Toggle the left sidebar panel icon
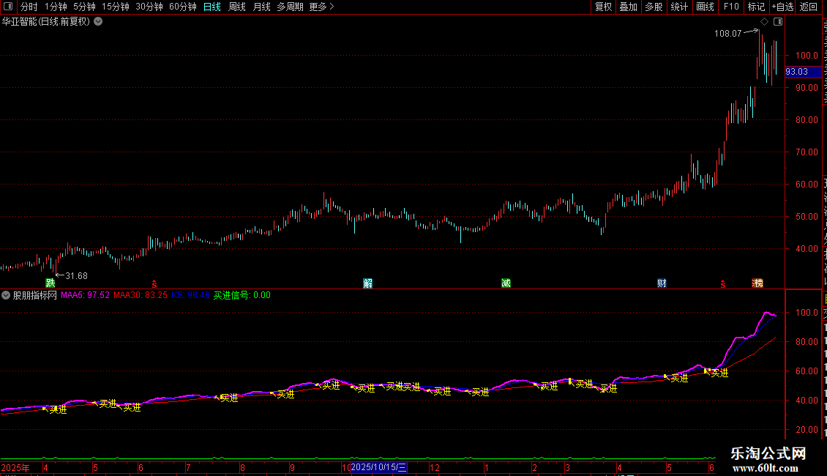Screen dimensions: 827x476 8,7
